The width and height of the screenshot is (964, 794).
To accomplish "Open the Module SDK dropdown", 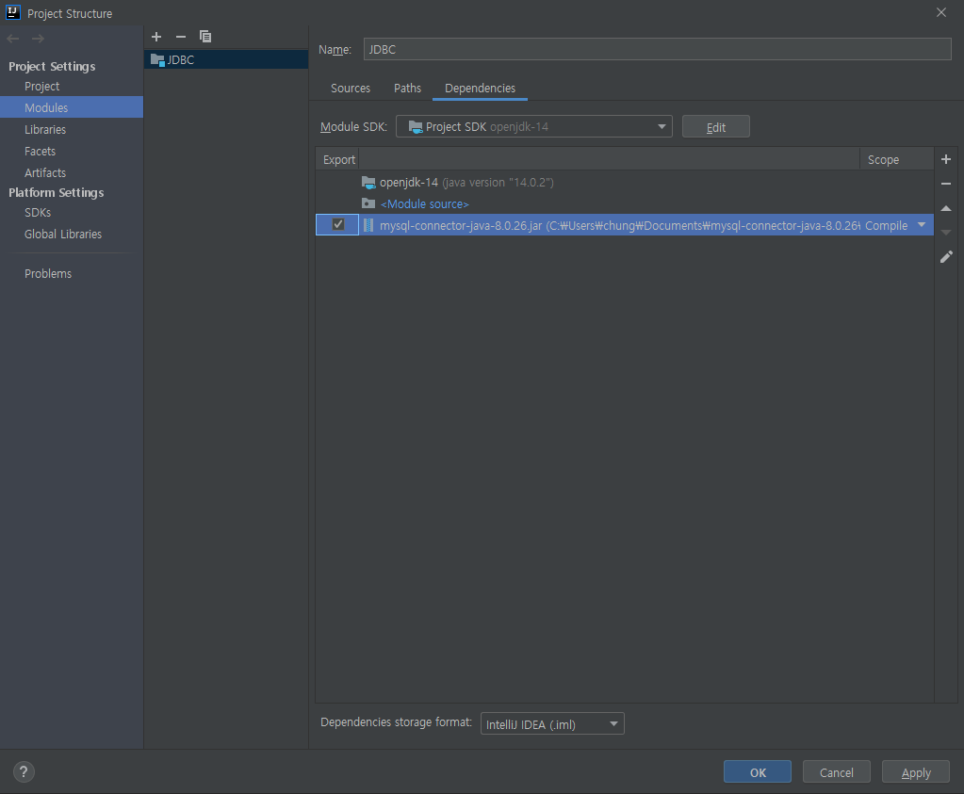I will 533,126.
